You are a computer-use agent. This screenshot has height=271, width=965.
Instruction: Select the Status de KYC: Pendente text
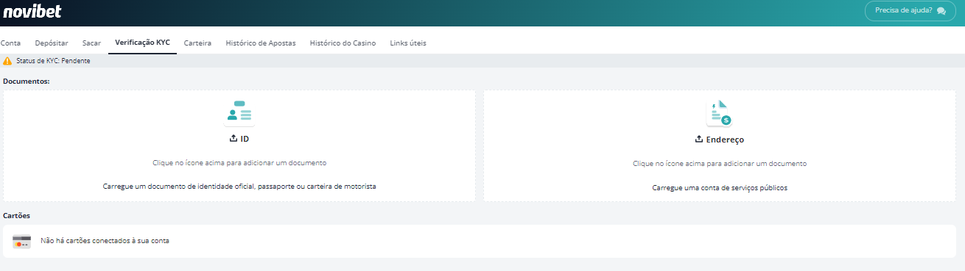53,61
